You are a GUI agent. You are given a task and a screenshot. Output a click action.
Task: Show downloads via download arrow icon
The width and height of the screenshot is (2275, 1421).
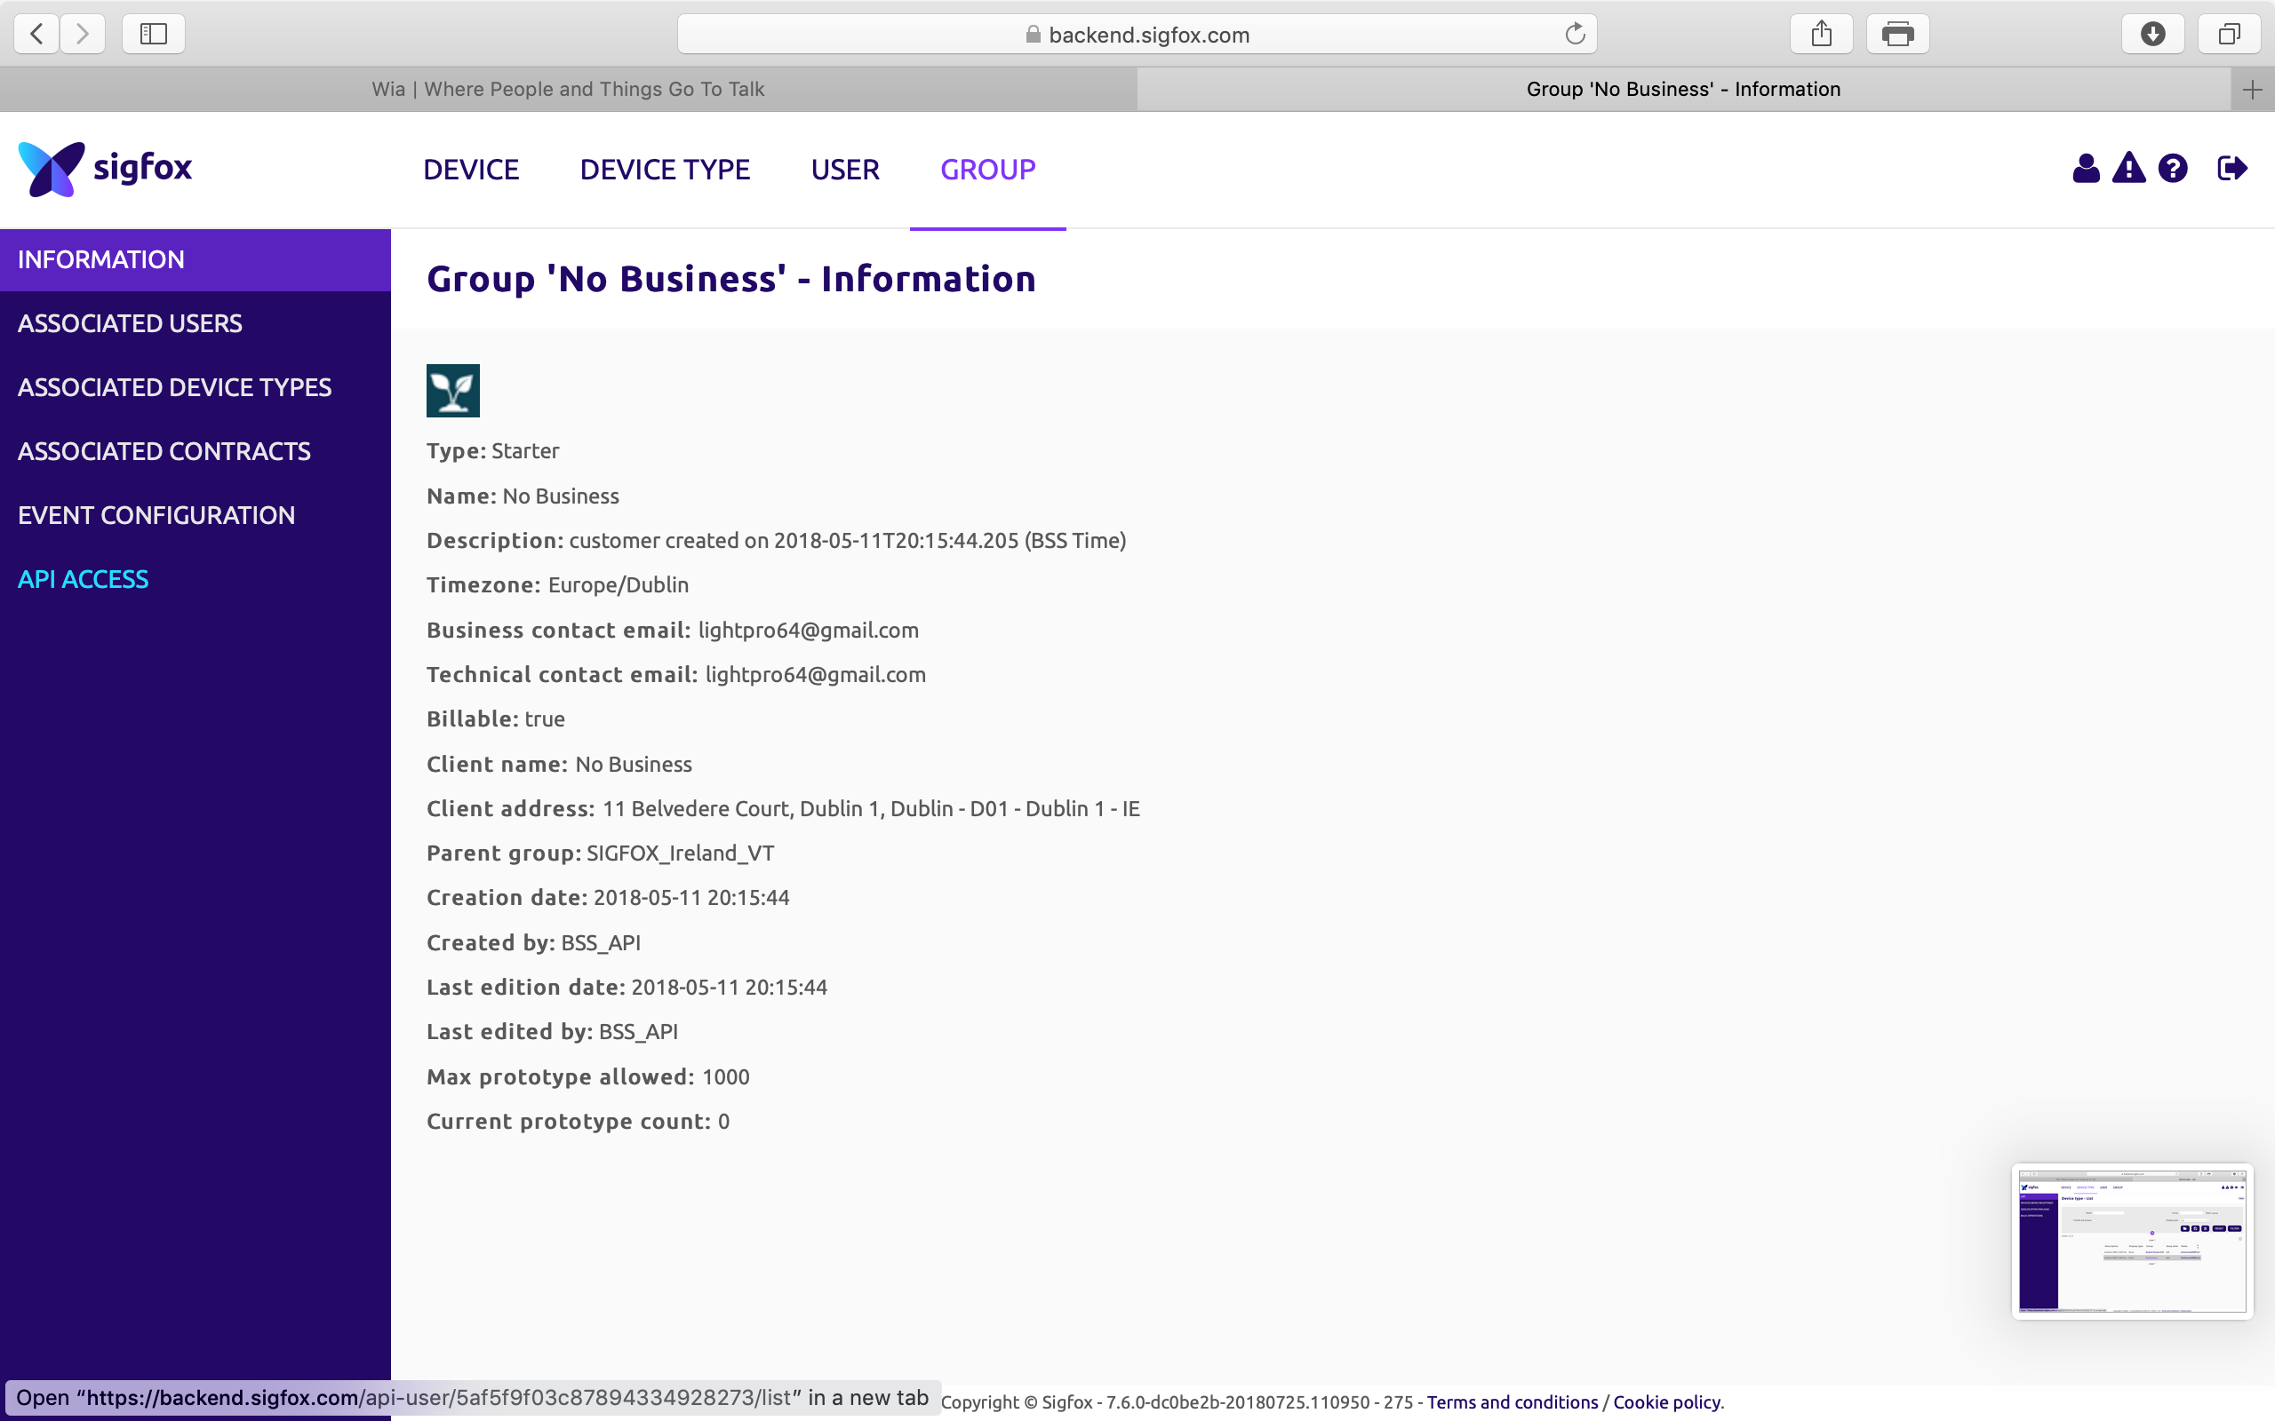[x=2152, y=35]
